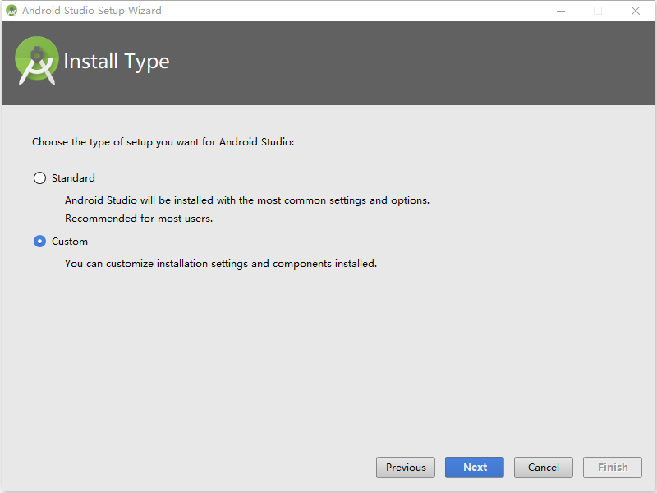The image size is (657, 493).
Task: Click the minimize button on the wizard
Action: point(561,11)
